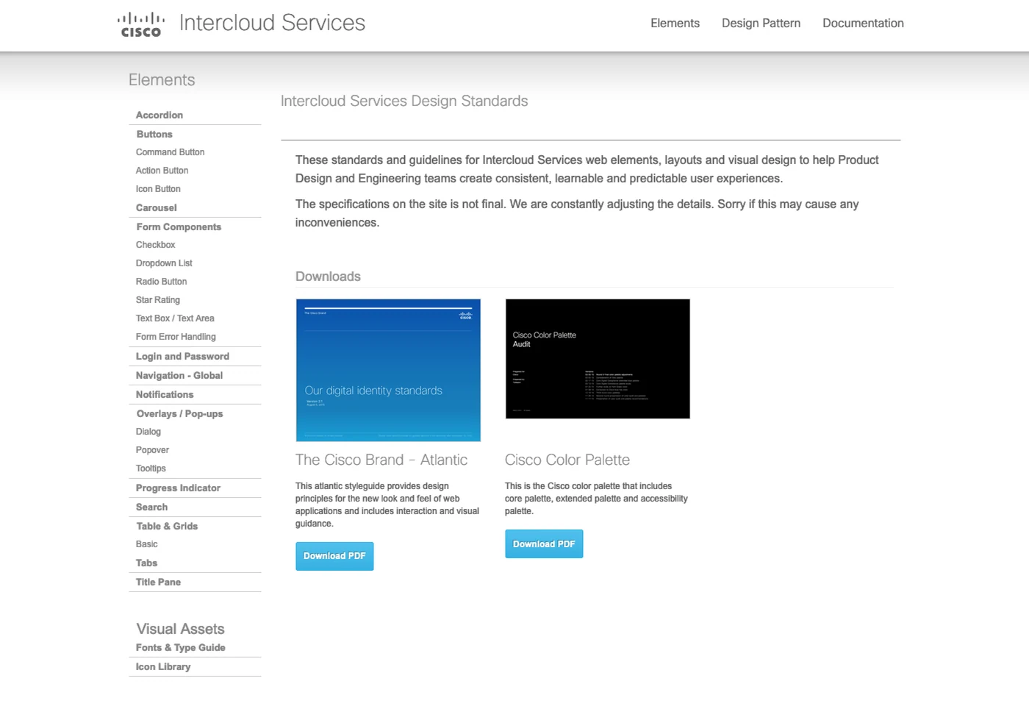
Task: Click the Basic link under Table & Grids
Action: click(146, 544)
